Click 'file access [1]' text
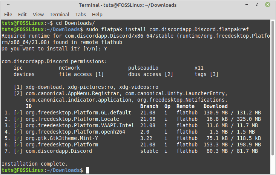Screen dimensions: 276x175 point(81,74)
